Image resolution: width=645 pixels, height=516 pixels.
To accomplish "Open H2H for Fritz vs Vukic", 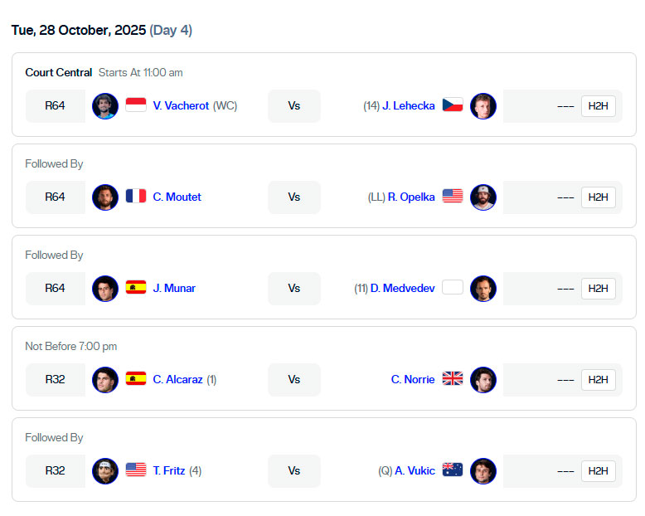I will (598, 470).
